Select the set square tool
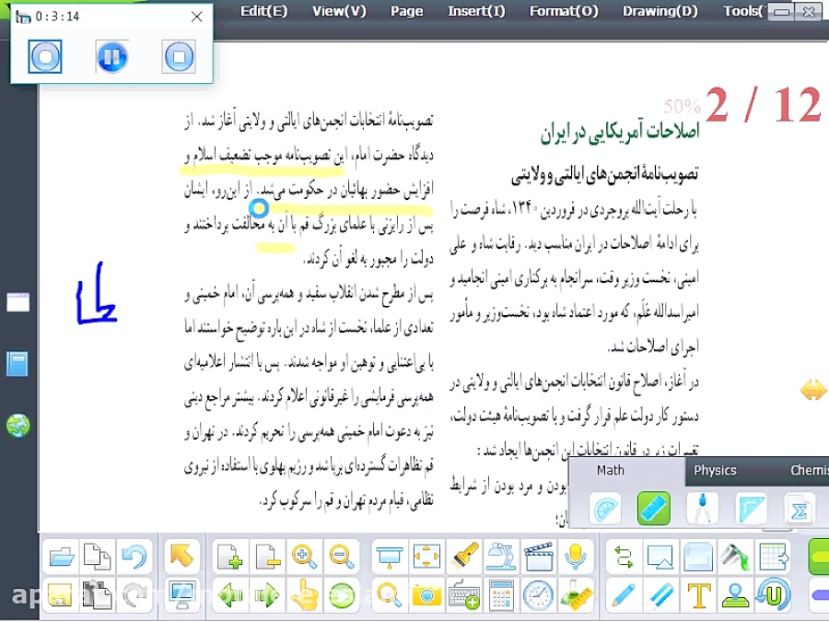829x622 pixels. [752, 508]
